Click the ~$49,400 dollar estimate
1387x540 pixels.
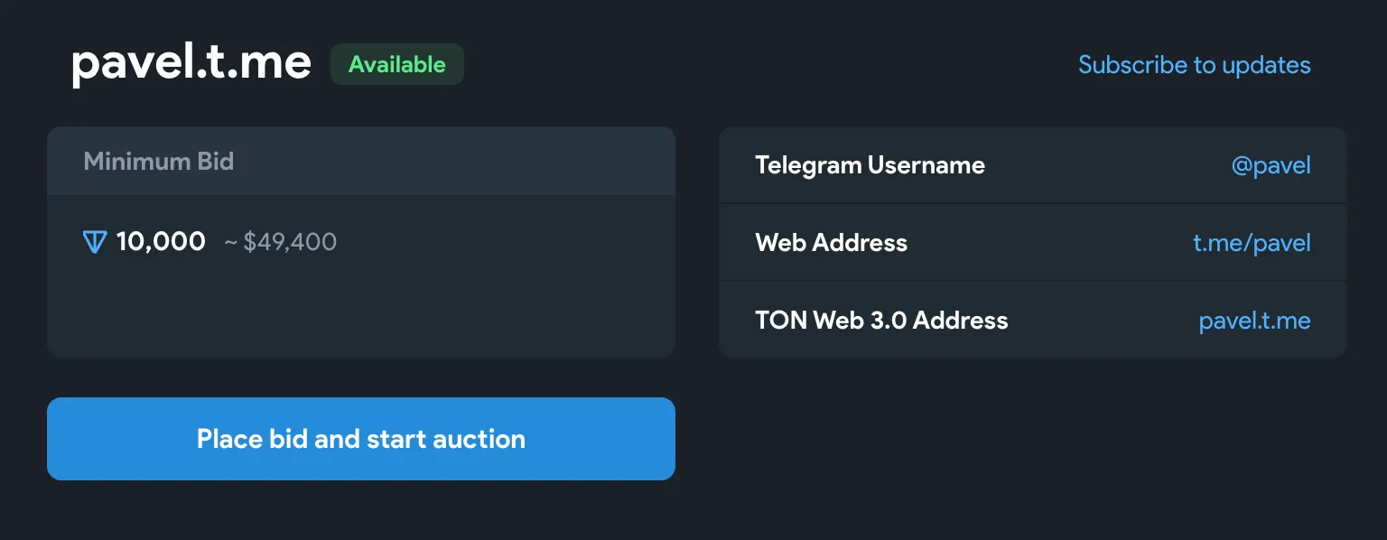click(281, 242)
